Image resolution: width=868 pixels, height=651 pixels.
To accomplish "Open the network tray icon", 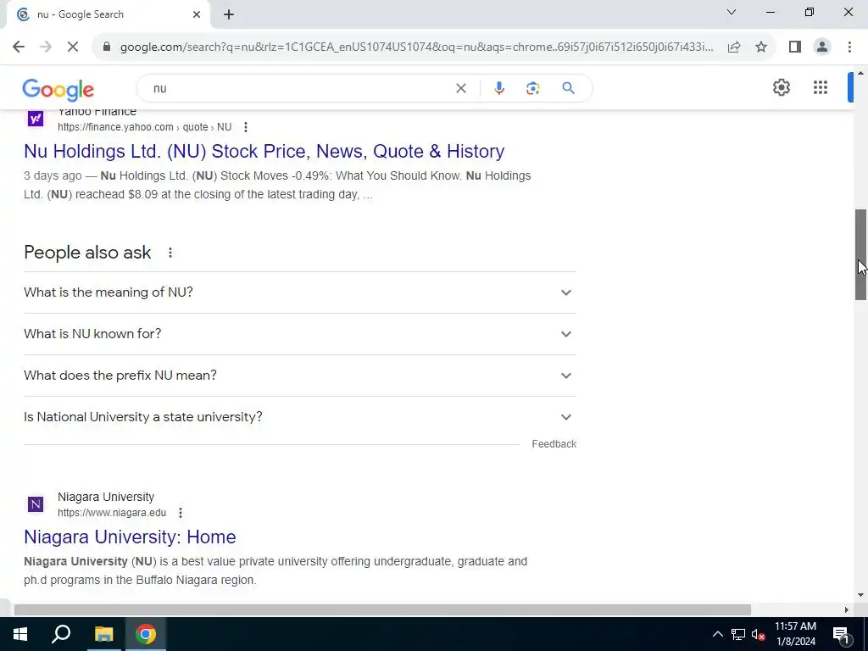I will point(738,634).
